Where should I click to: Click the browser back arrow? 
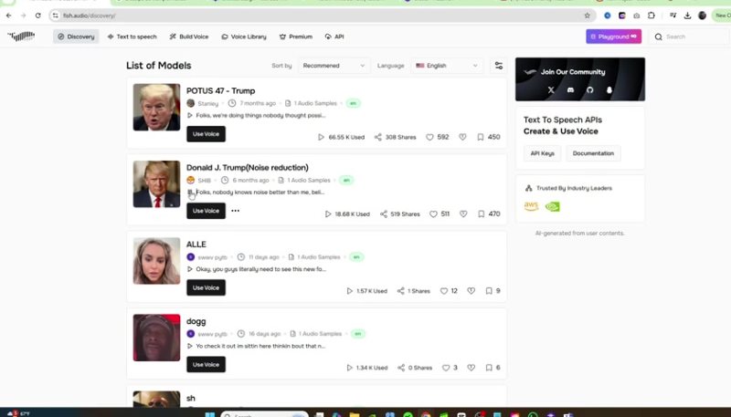[9, 16]
